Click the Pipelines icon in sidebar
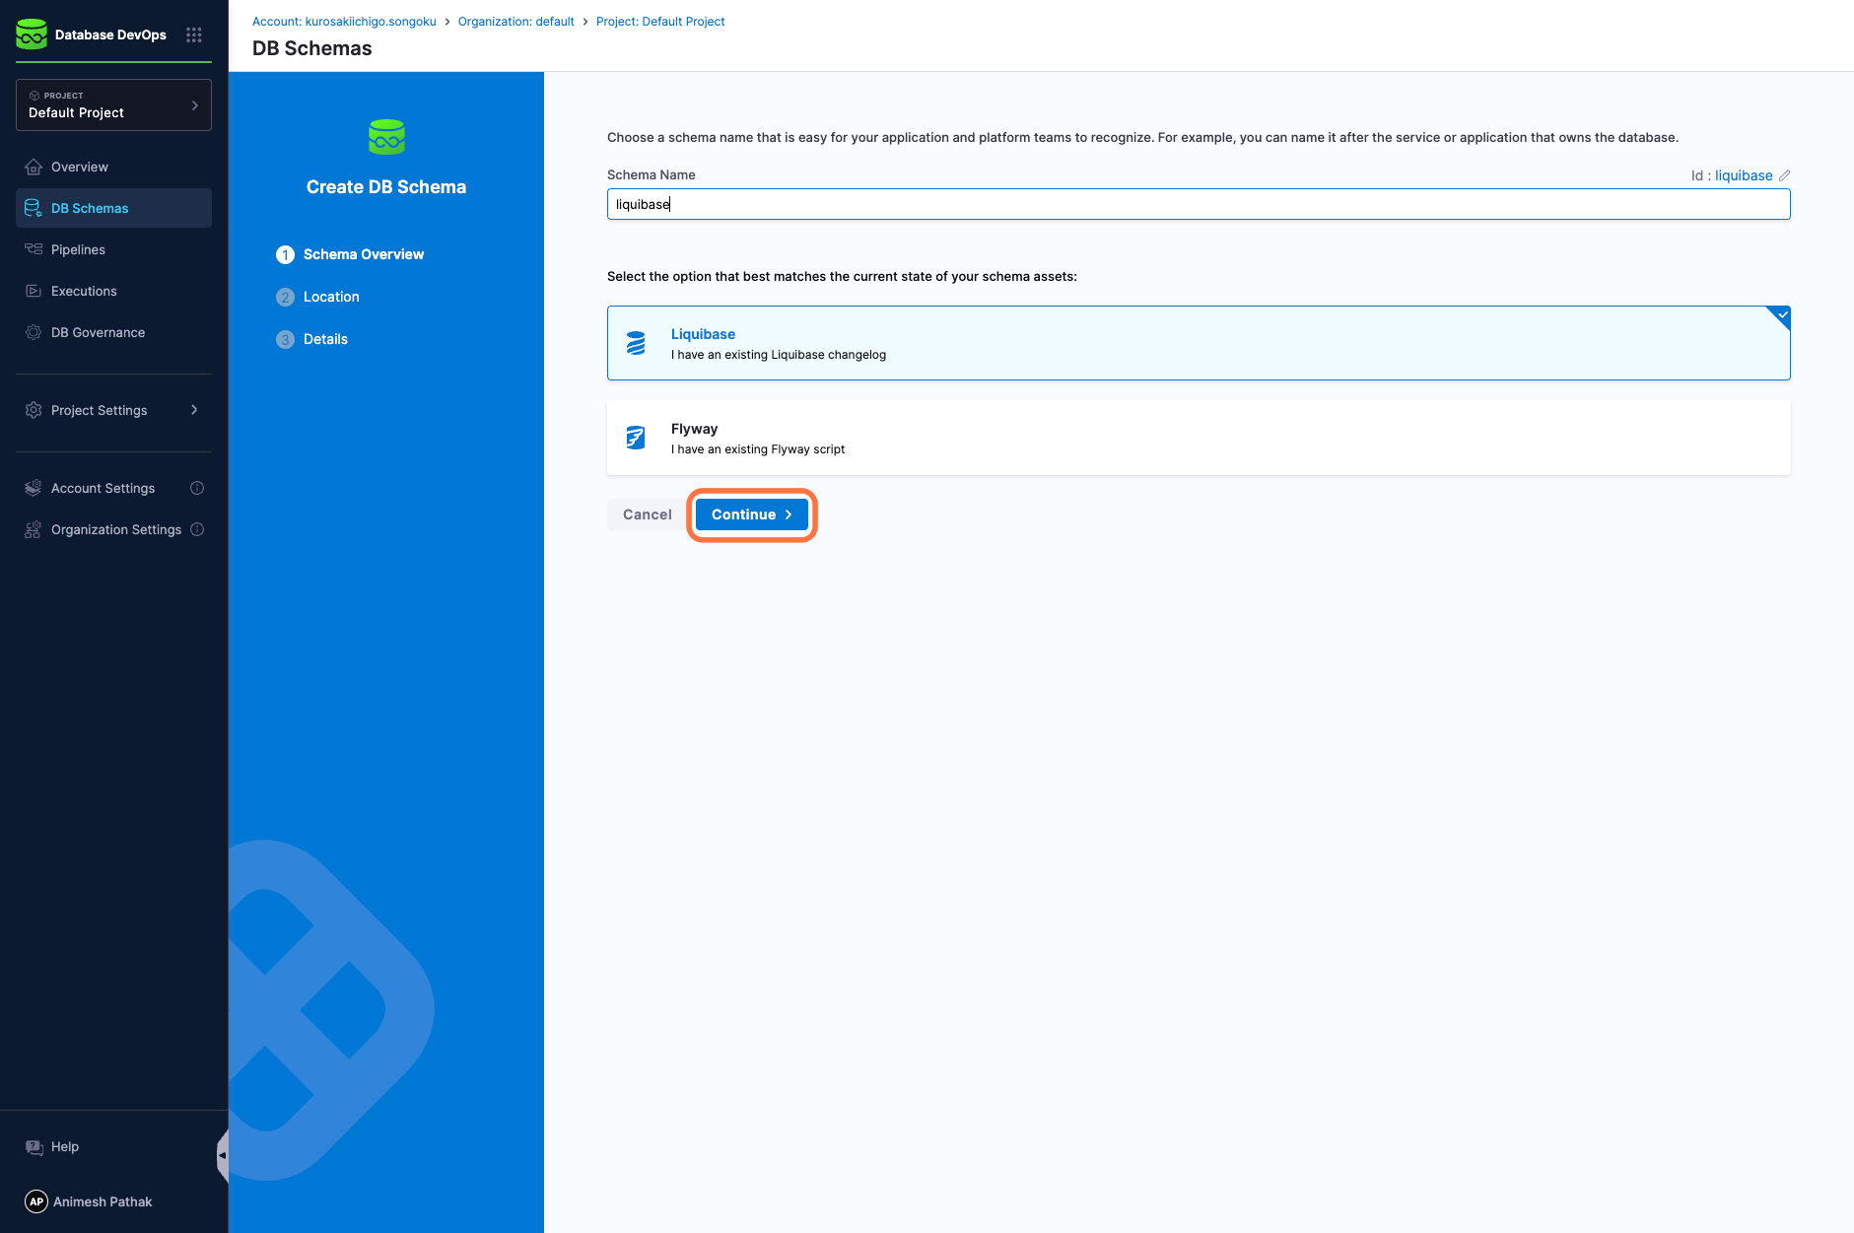The image size is (1854, 1233). 34,249
